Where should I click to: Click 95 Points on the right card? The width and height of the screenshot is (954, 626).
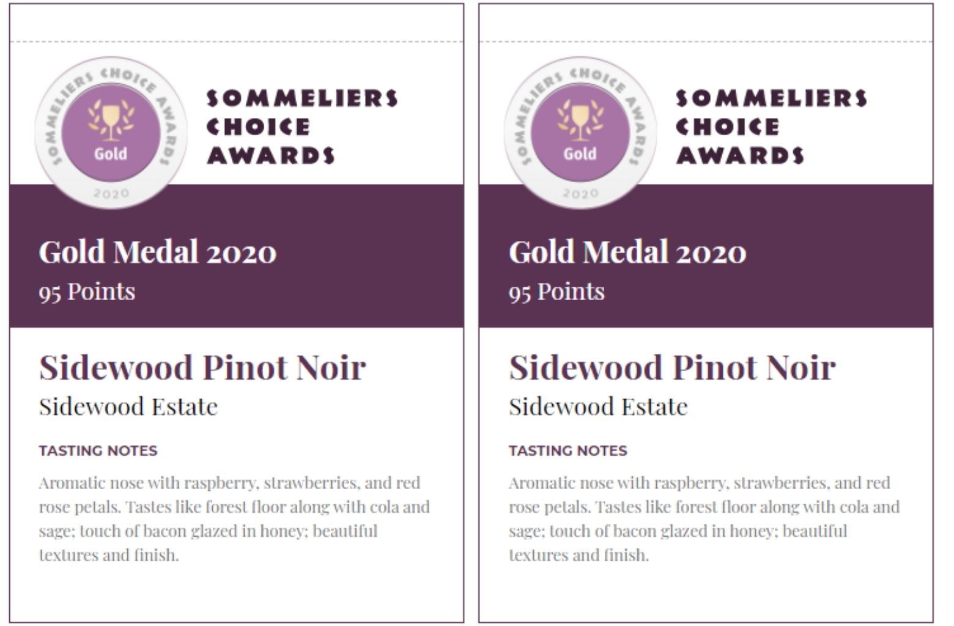tap(556, 292)
